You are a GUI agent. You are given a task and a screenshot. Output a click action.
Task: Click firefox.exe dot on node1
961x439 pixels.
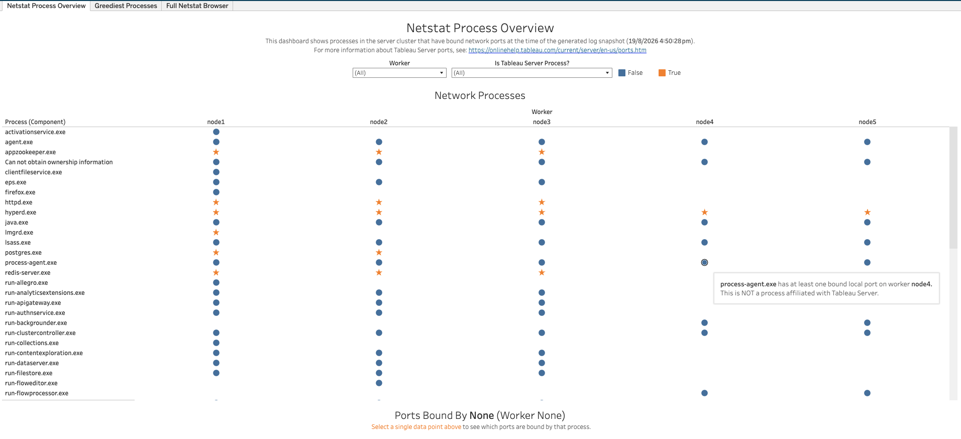[x=216, y=192]
